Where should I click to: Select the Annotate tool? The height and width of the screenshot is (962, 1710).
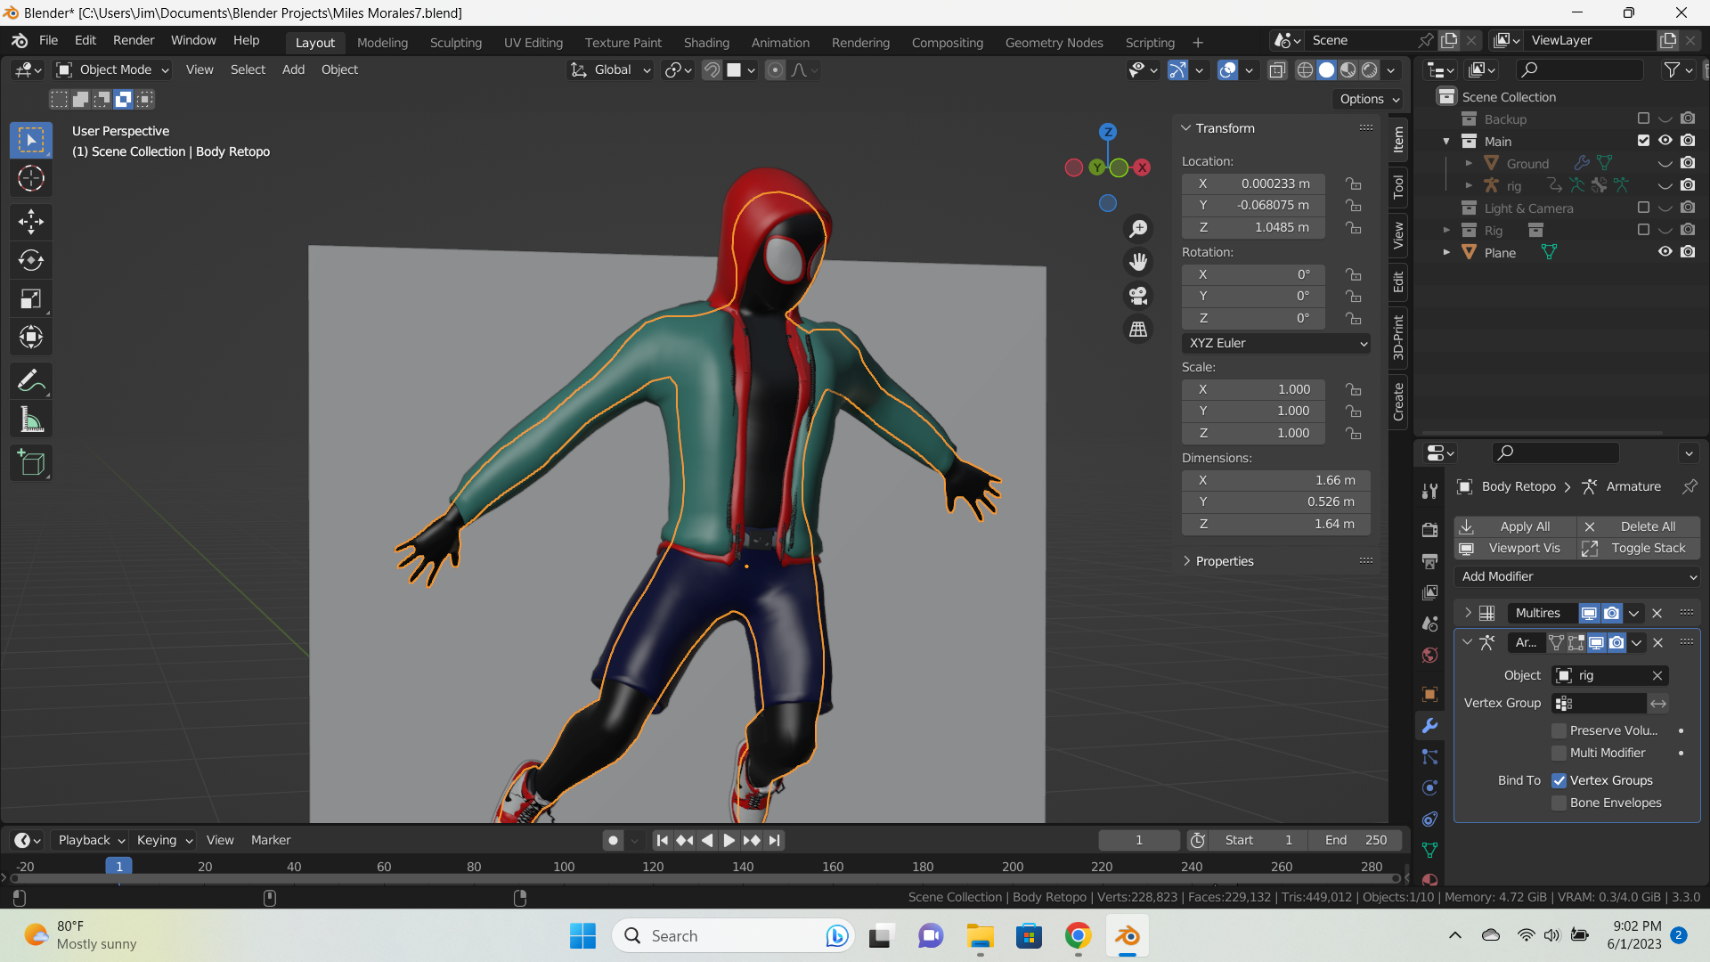point(31,381)
